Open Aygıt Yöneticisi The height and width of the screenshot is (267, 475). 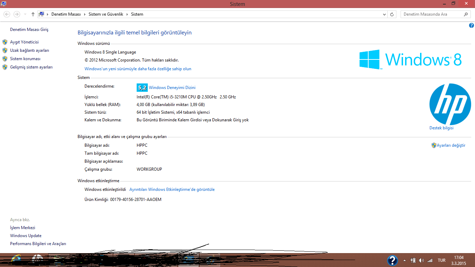(x=24, y=42)
